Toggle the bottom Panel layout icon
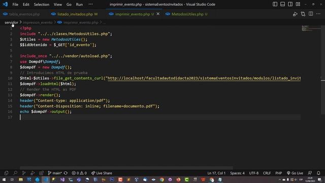The width and height of the screenshot is (325, 183). click(282, 4)
